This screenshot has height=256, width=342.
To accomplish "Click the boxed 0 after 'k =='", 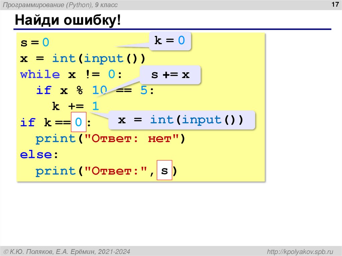I will pyautogui.click(x=78, y=122).
